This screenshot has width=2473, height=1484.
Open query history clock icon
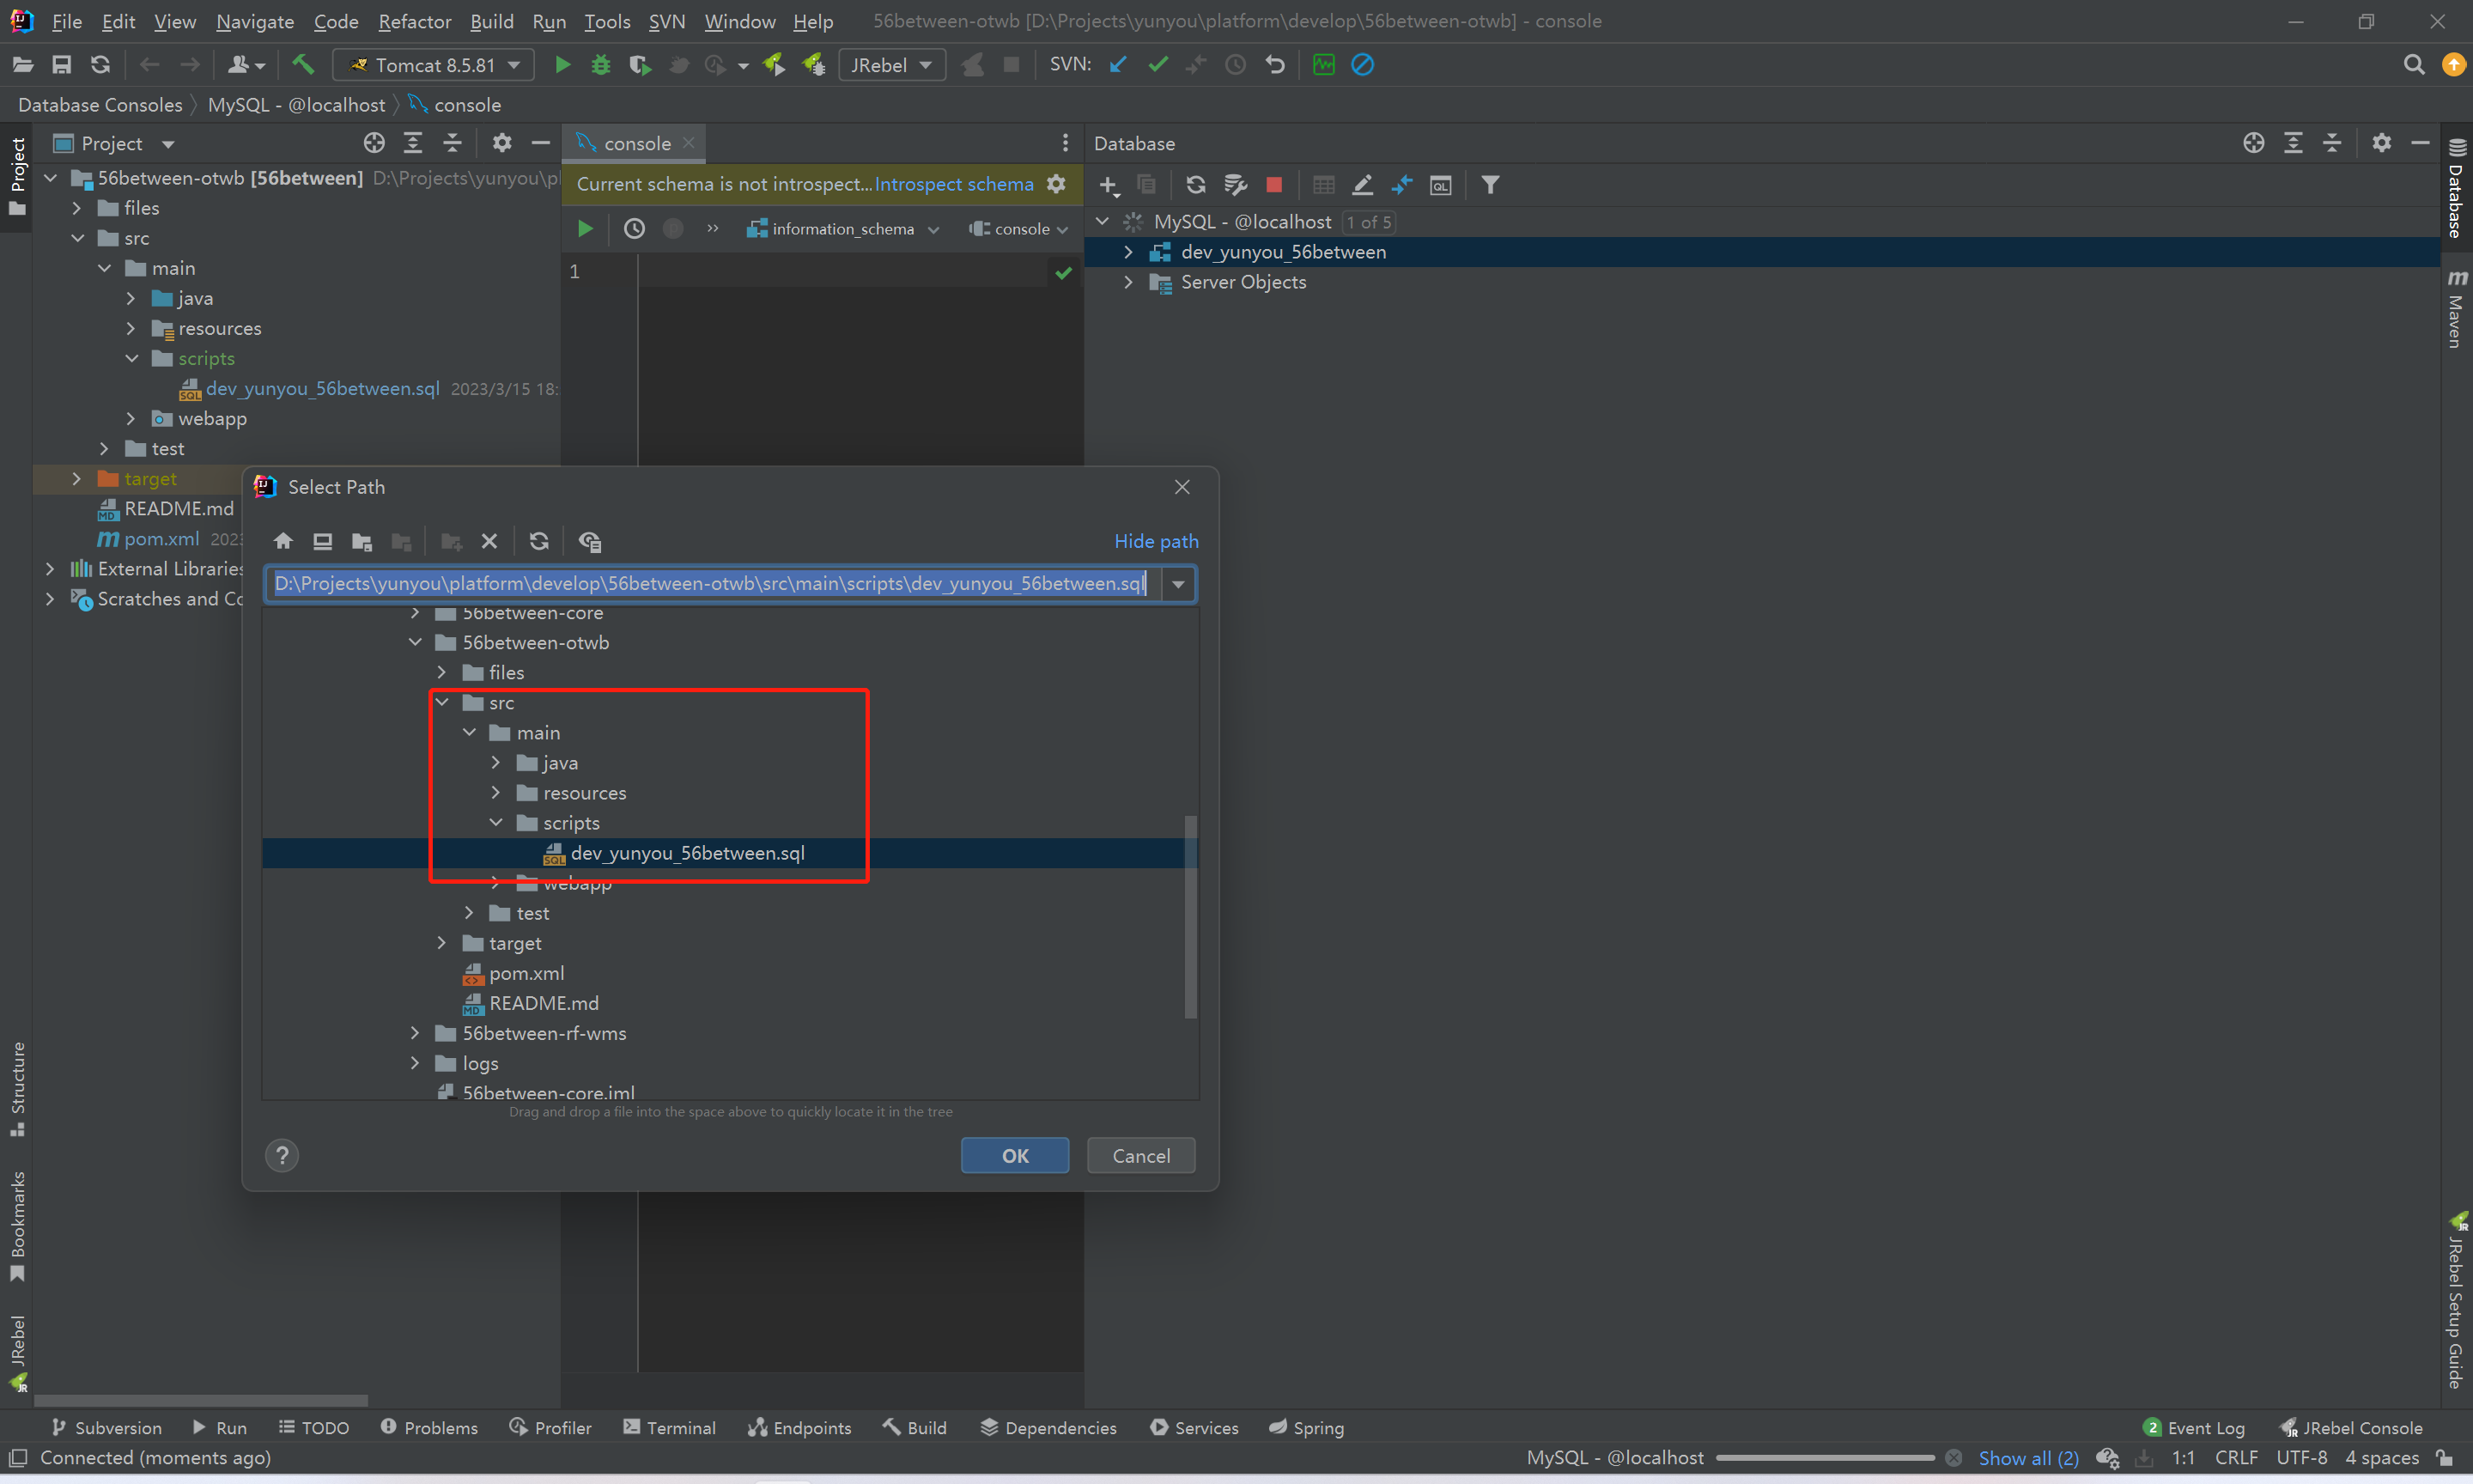tap(634, 229)
